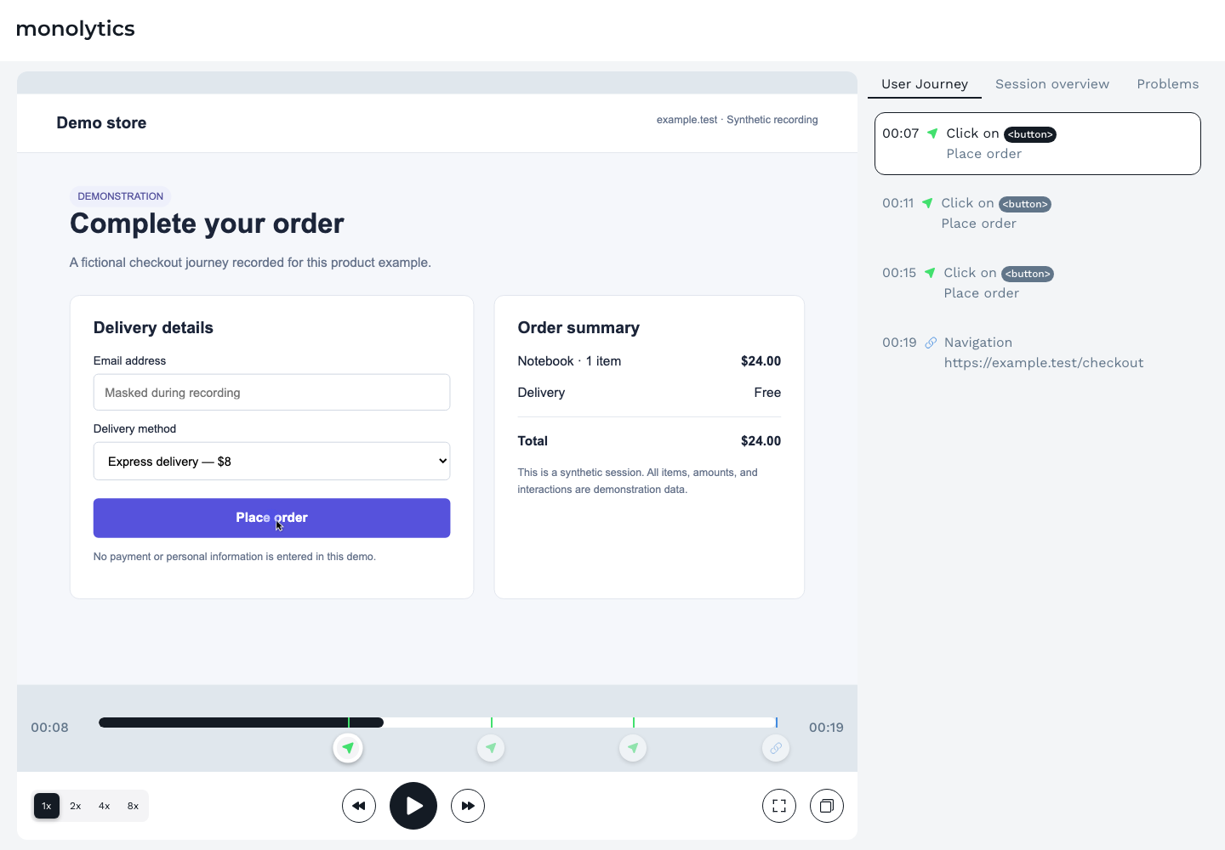Click the 00:19 total duration label
Image resolution: width=1225 pixels, height=850 pixels.
pos(826,728)
